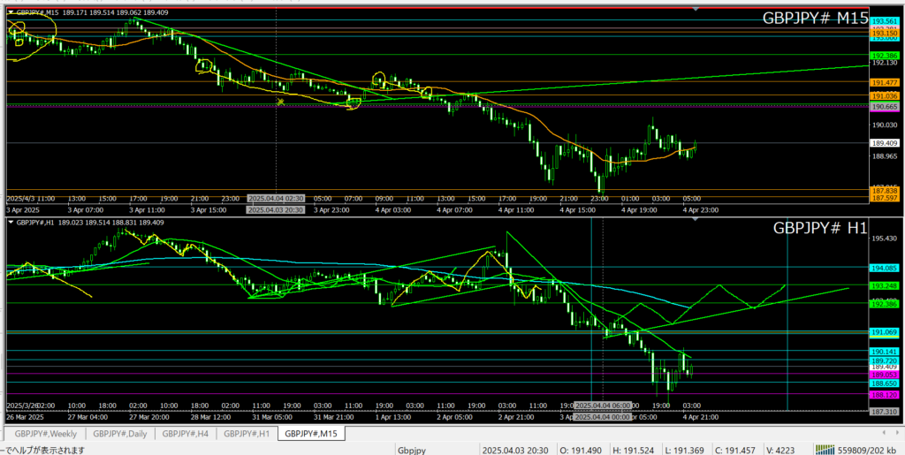The height and width of the screenshot is (455, 905).
Task: Click the 187.838 orange price label
Action: click(883, 190)
